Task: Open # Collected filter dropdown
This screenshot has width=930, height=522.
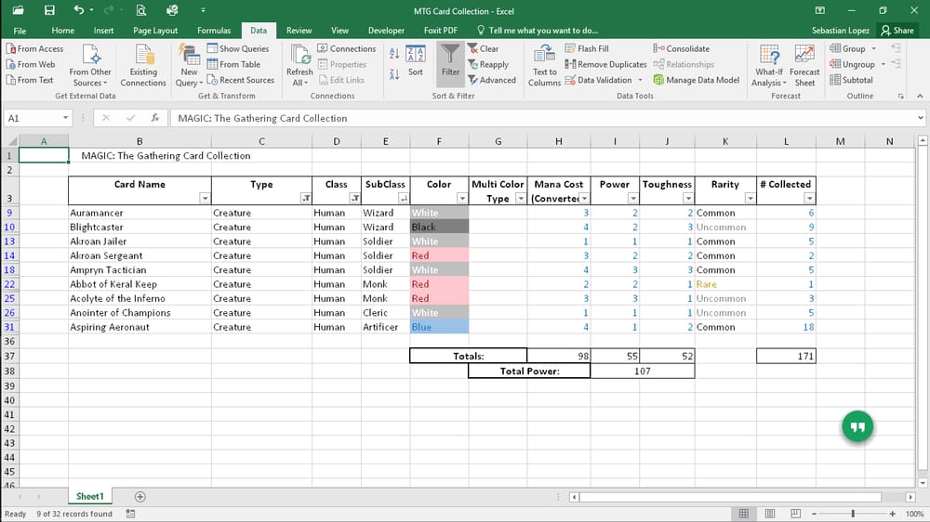Action: coord(809,199)
